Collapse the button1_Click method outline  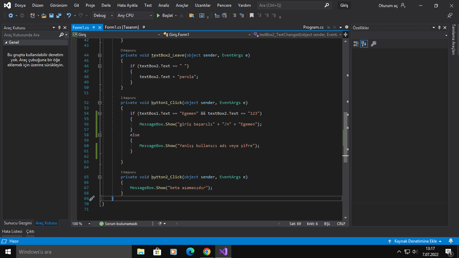99,103
